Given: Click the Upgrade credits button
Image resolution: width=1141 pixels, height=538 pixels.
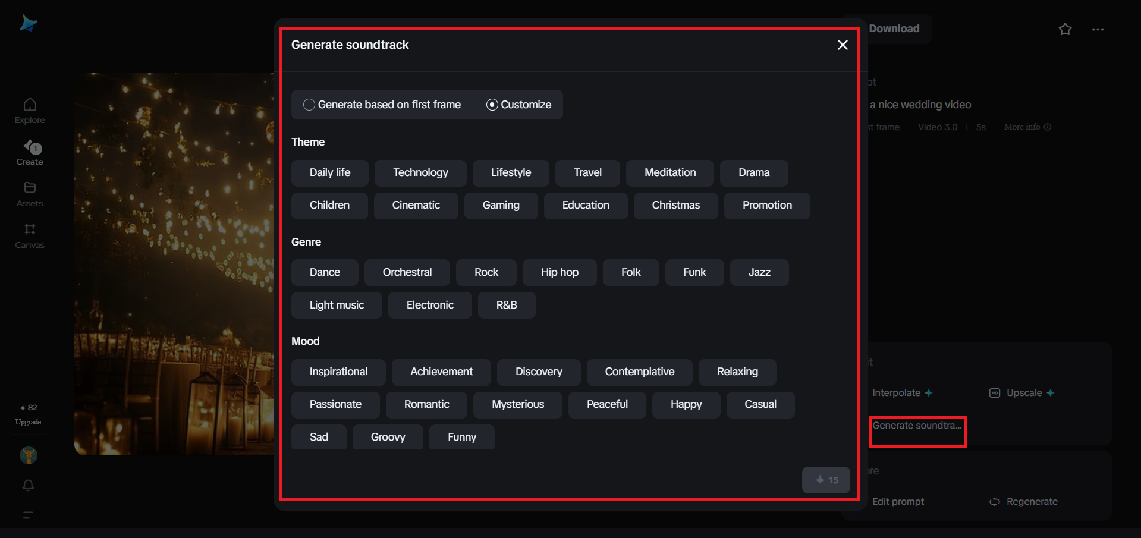Looking at the screenshot, I should (29, 415).
